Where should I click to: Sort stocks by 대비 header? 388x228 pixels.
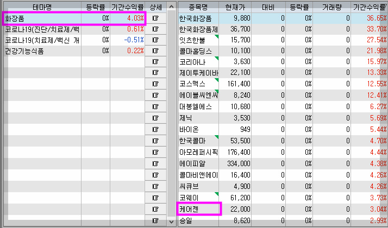pos(268,7)
